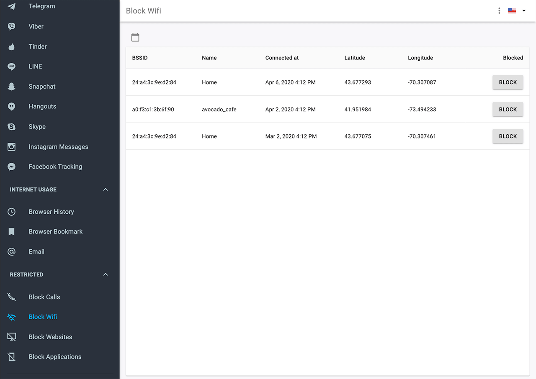Collapse the Restricted section
Image resolution: width=536 pixels, height=379 pixels.
point(106,274)
